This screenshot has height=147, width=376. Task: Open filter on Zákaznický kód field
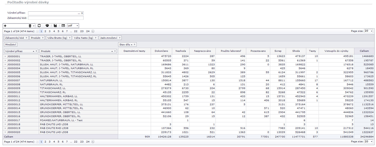tap(26, 38)
